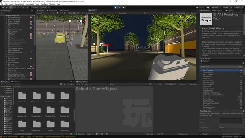The image size is (245, 138).
Task: Adjust the Game view Scale slider
Action: pyautogui.click(x=134, y=13)
